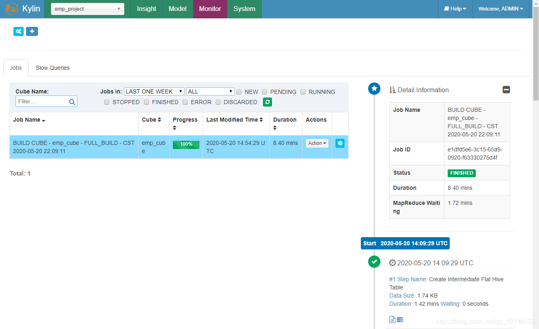
Task: Sort the Progress column
Action: click(175, 128)
